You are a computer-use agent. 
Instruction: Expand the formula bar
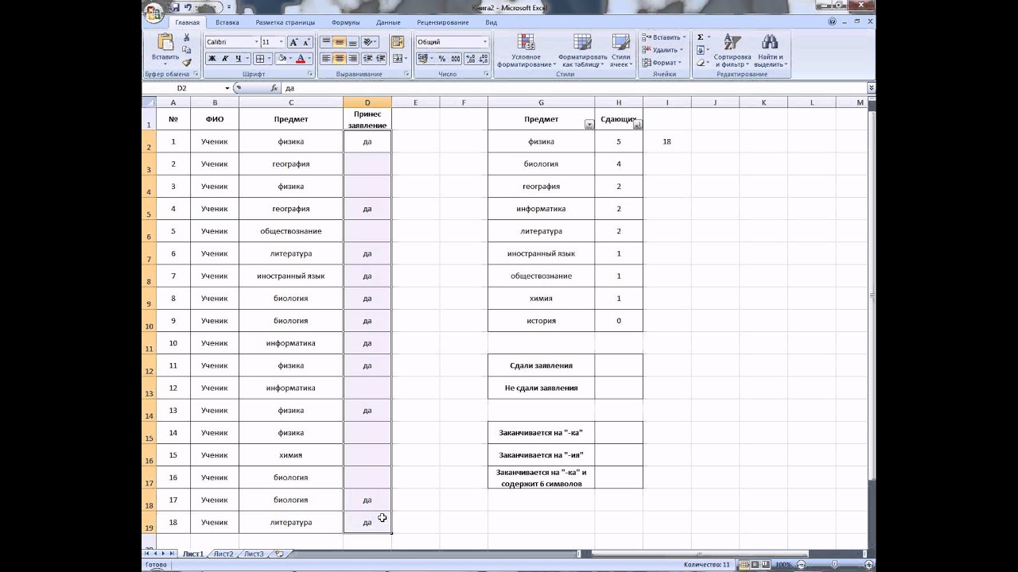pyautogui.click(x=871, y=88)
